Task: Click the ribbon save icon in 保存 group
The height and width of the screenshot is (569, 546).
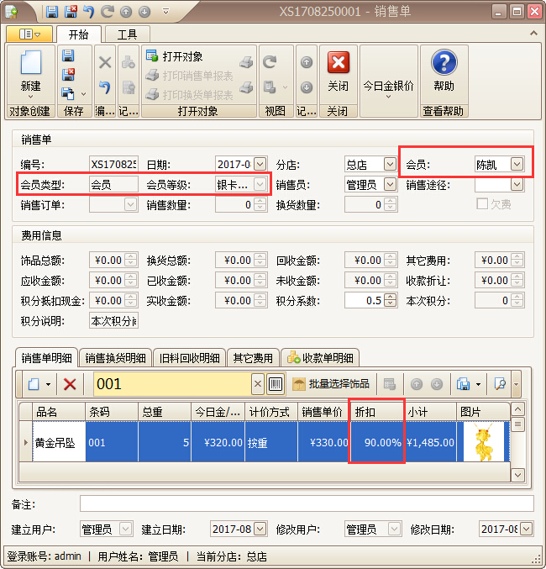Action: pyautogui.click(x=68, y=55)
